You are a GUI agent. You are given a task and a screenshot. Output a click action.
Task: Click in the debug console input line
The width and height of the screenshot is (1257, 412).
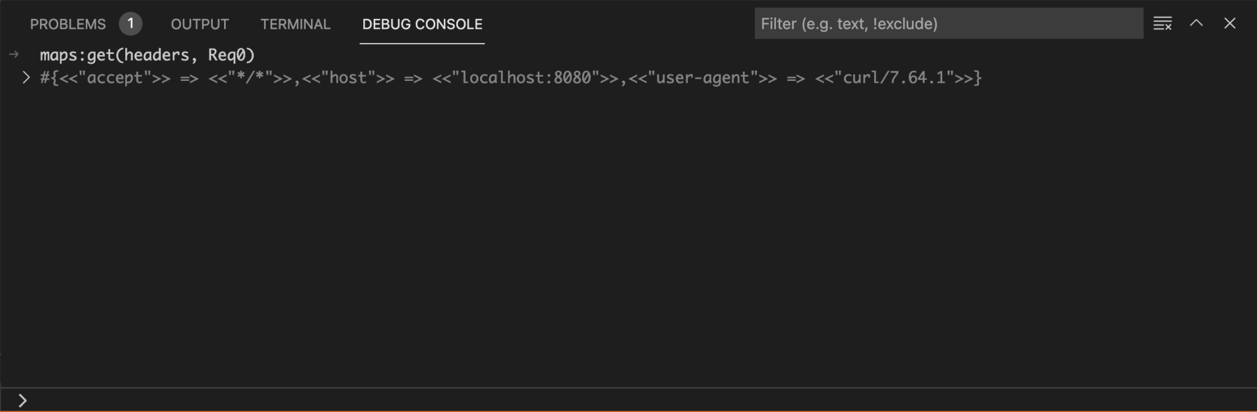638,400
